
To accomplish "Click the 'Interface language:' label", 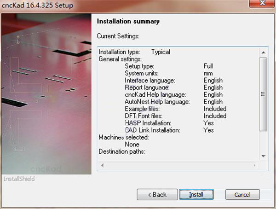I will 150,81.
